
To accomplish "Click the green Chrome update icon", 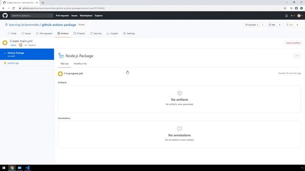I will [301, 9].
